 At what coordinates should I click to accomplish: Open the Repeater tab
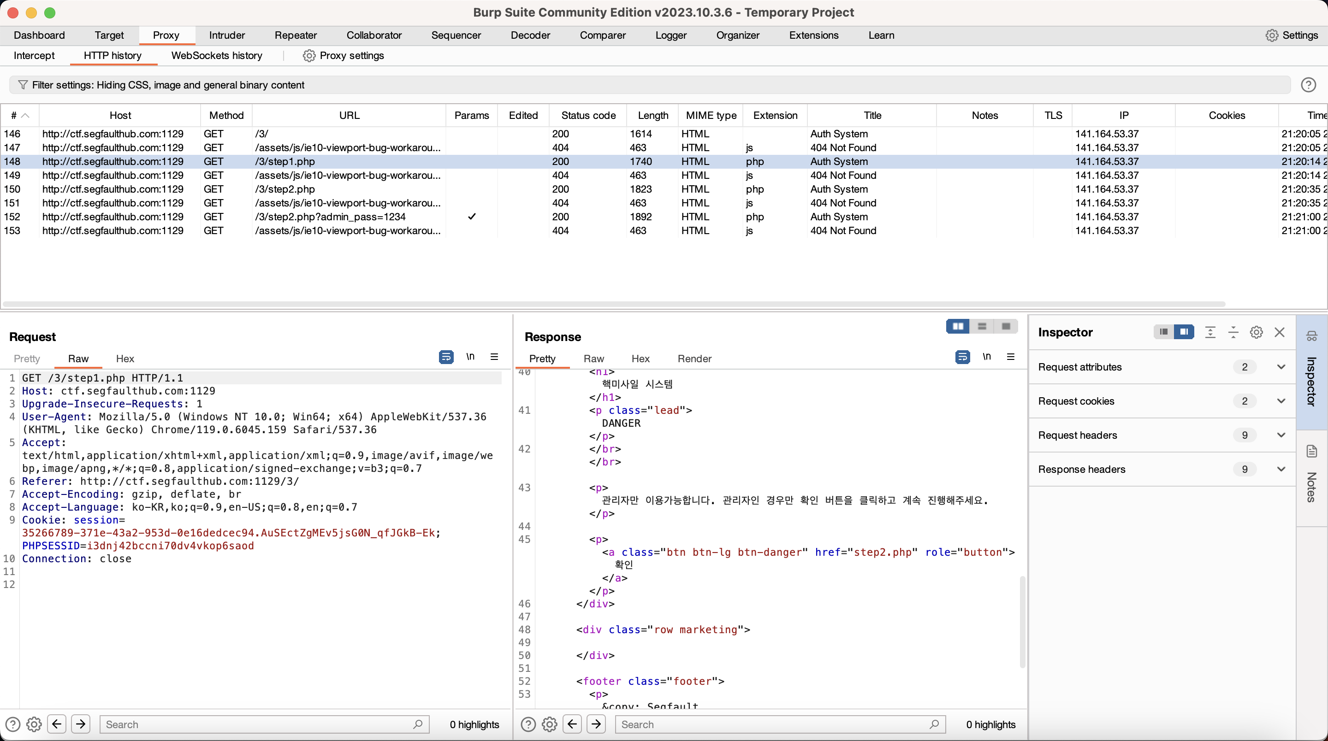[296, 35]
